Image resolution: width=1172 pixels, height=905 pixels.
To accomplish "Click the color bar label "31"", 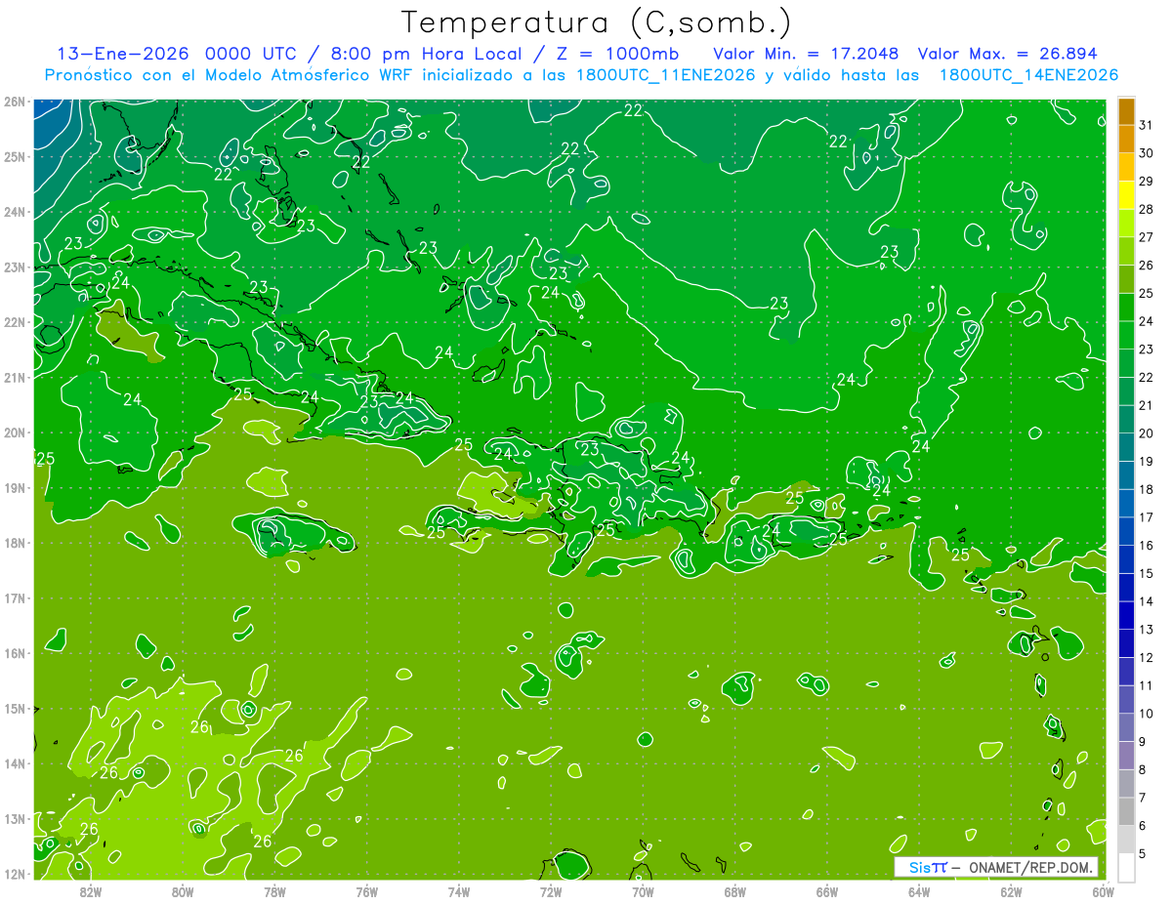I will click(x=1146, y=126).
